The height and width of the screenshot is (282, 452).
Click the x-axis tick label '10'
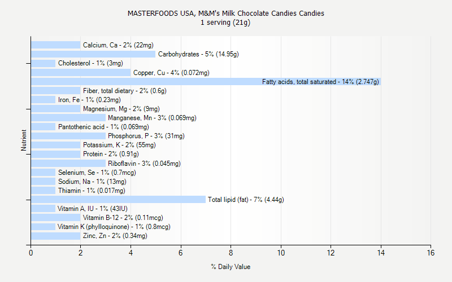coord(281,253)
